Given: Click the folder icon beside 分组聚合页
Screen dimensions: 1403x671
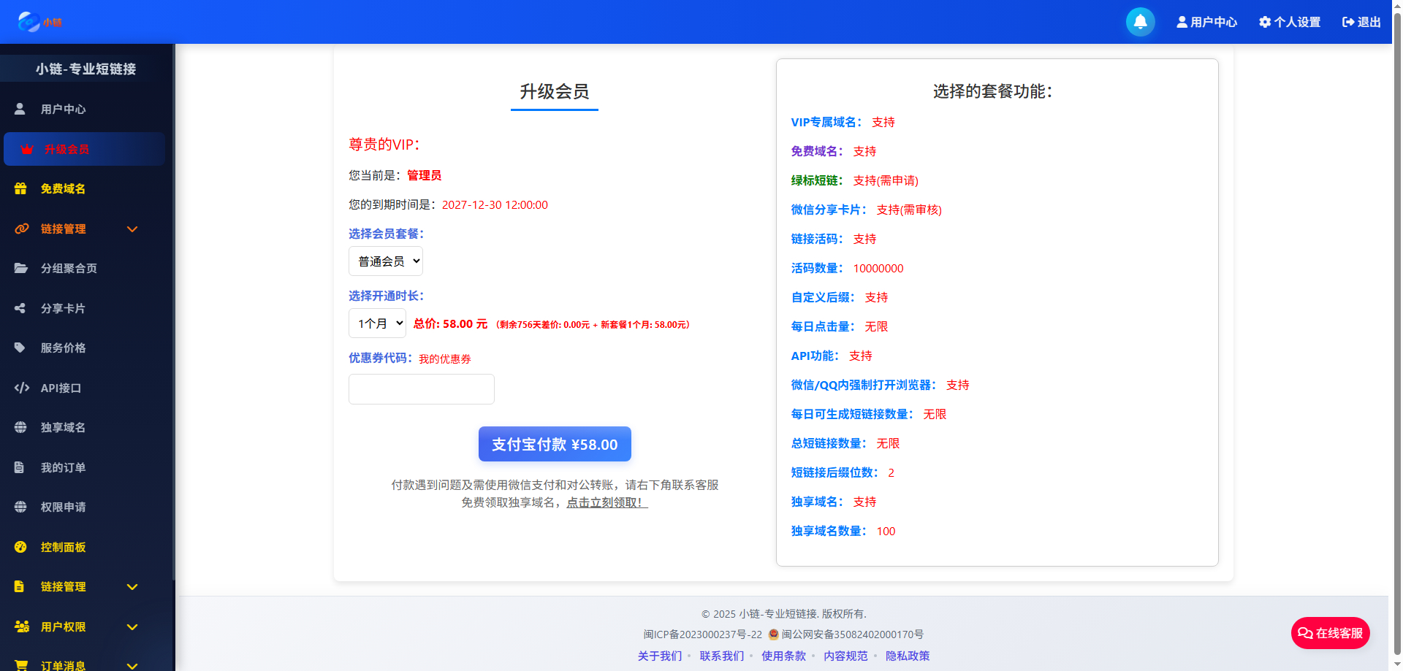Looking at the screenshot, I should [x=20, y=268].
